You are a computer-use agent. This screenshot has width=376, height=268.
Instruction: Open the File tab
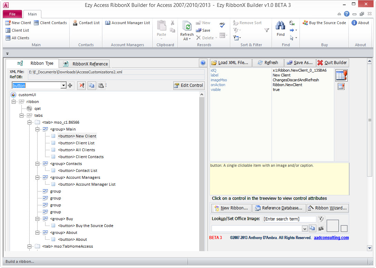(12, 14)
